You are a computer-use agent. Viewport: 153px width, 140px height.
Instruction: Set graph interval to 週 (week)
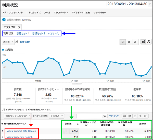pos(129,42)
